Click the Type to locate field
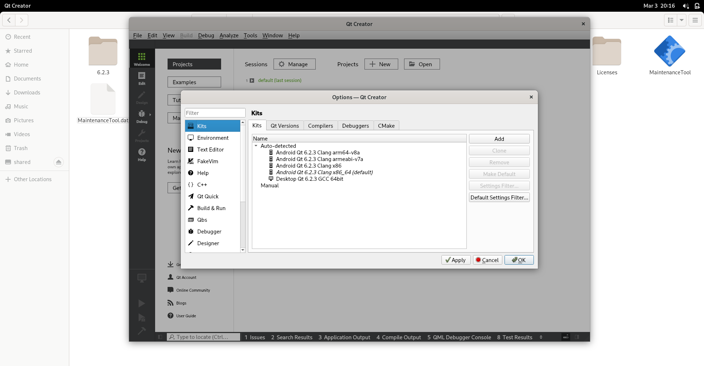 (x=203, y=337)
